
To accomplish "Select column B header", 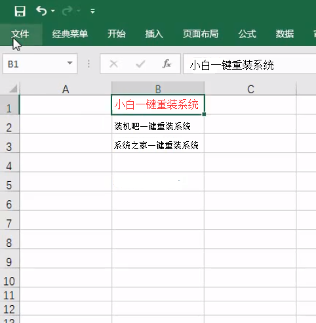I will point(158,89).
